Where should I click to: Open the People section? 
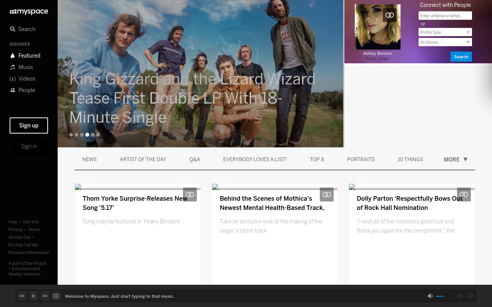pyautogui.click(x=22, y=90)
